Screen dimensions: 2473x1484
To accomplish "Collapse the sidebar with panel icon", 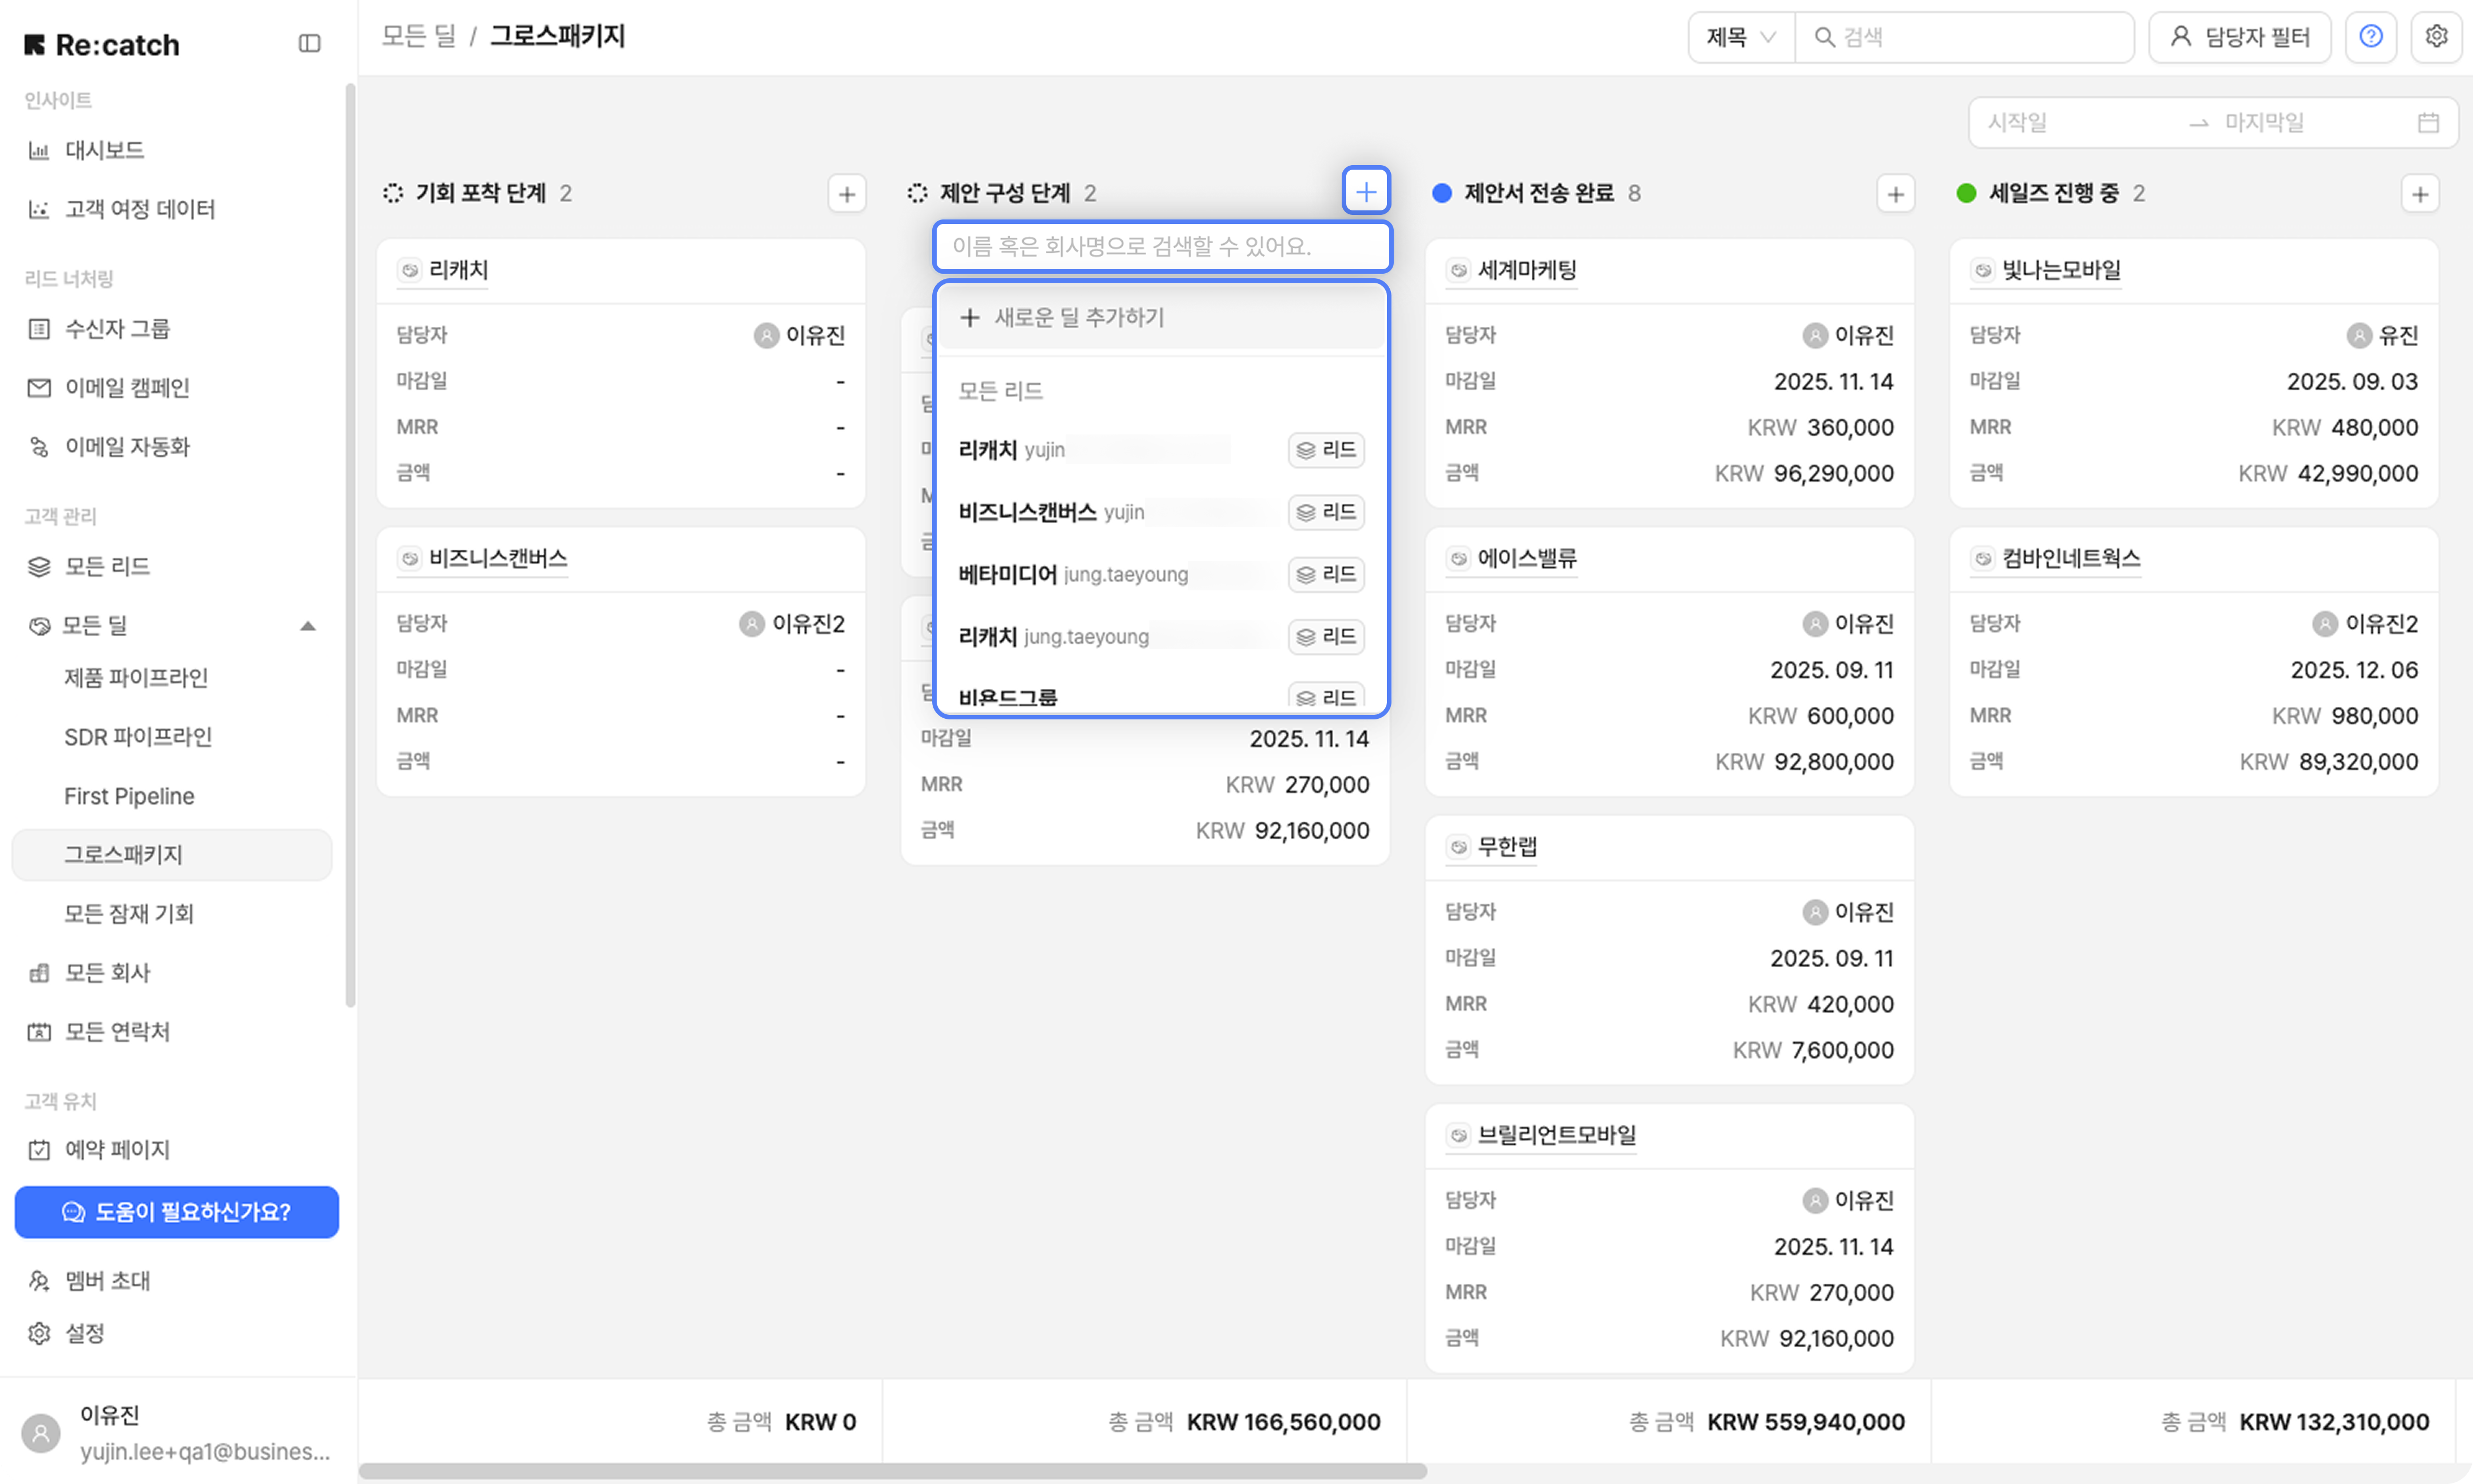I will pyautogui.click(x=309, y=44).
